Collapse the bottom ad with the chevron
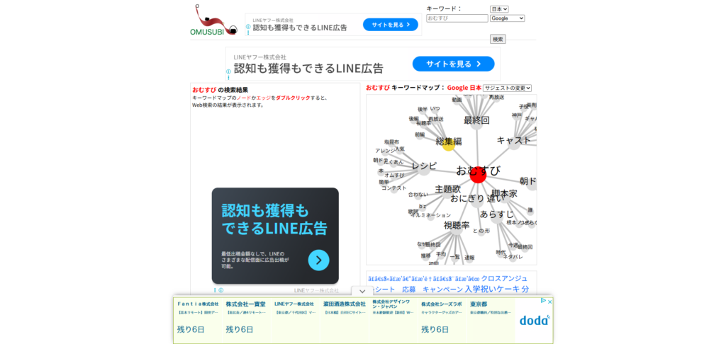Viewport: 726px width, 344px height. [x=362, y=292]
